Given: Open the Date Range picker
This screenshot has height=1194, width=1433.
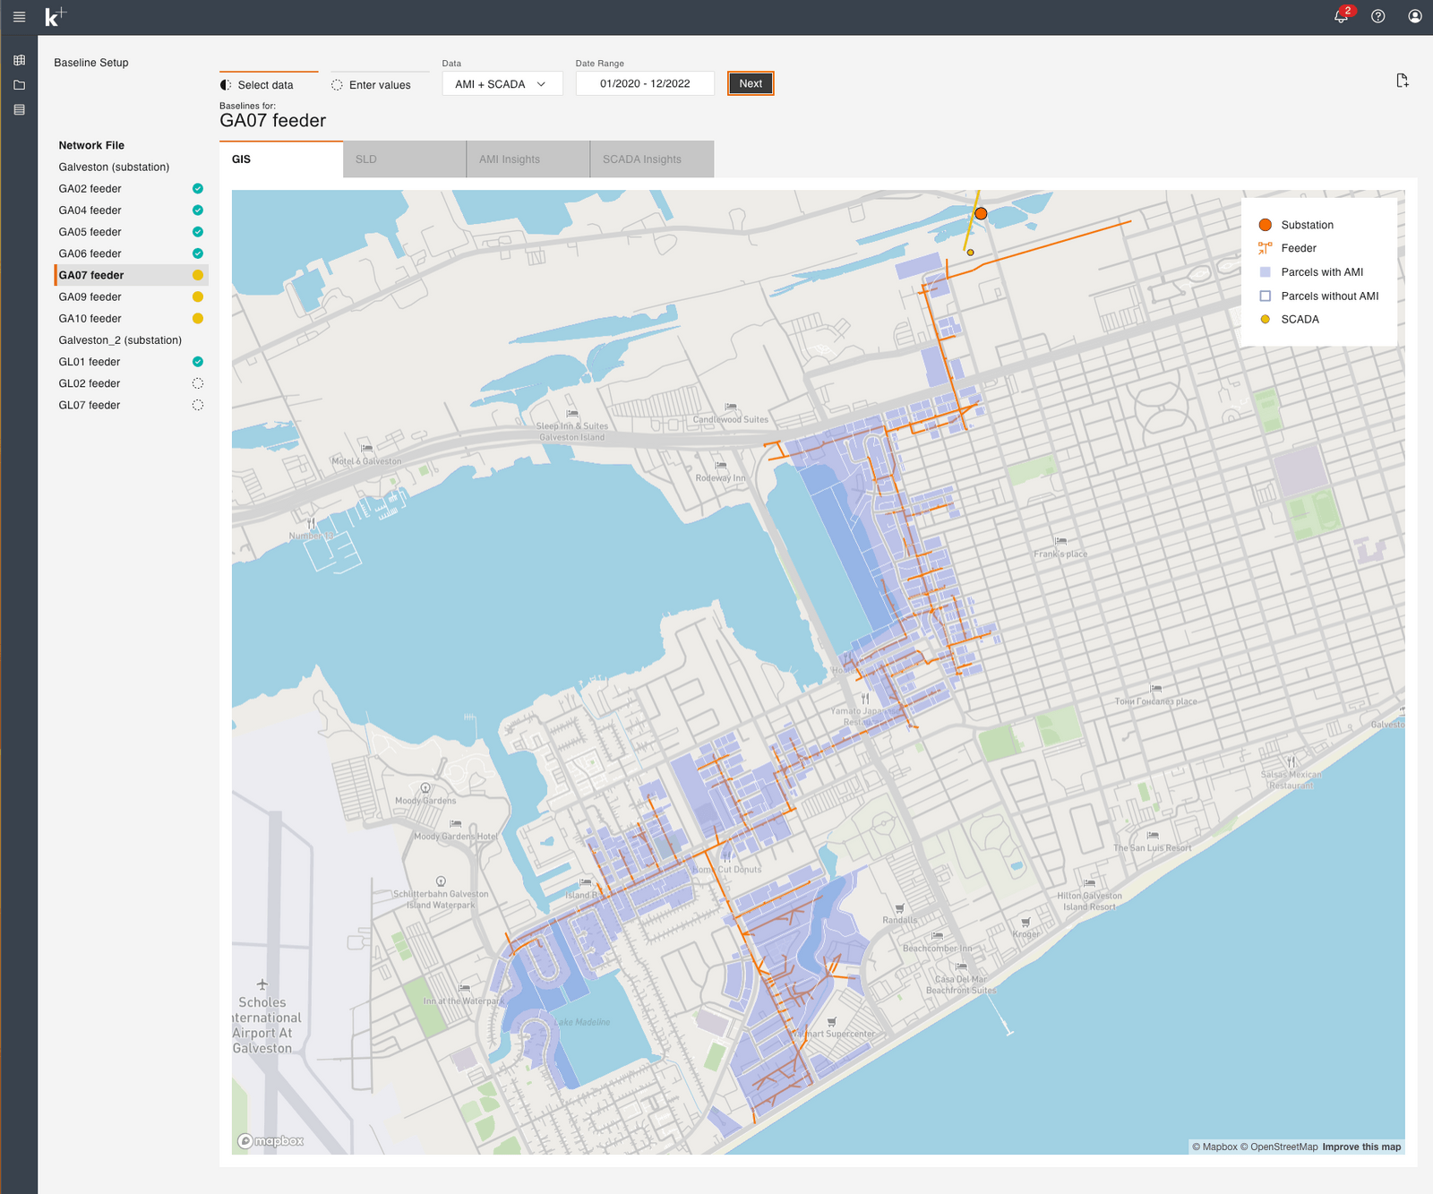Looking at the screenshot, I should [x=645, y=84].
